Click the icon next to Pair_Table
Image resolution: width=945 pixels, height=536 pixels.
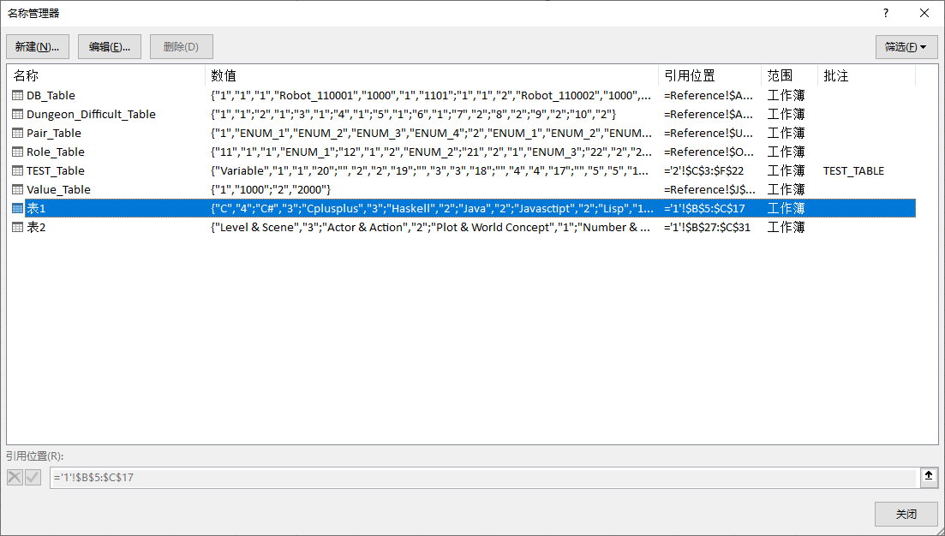coord(18,133)
